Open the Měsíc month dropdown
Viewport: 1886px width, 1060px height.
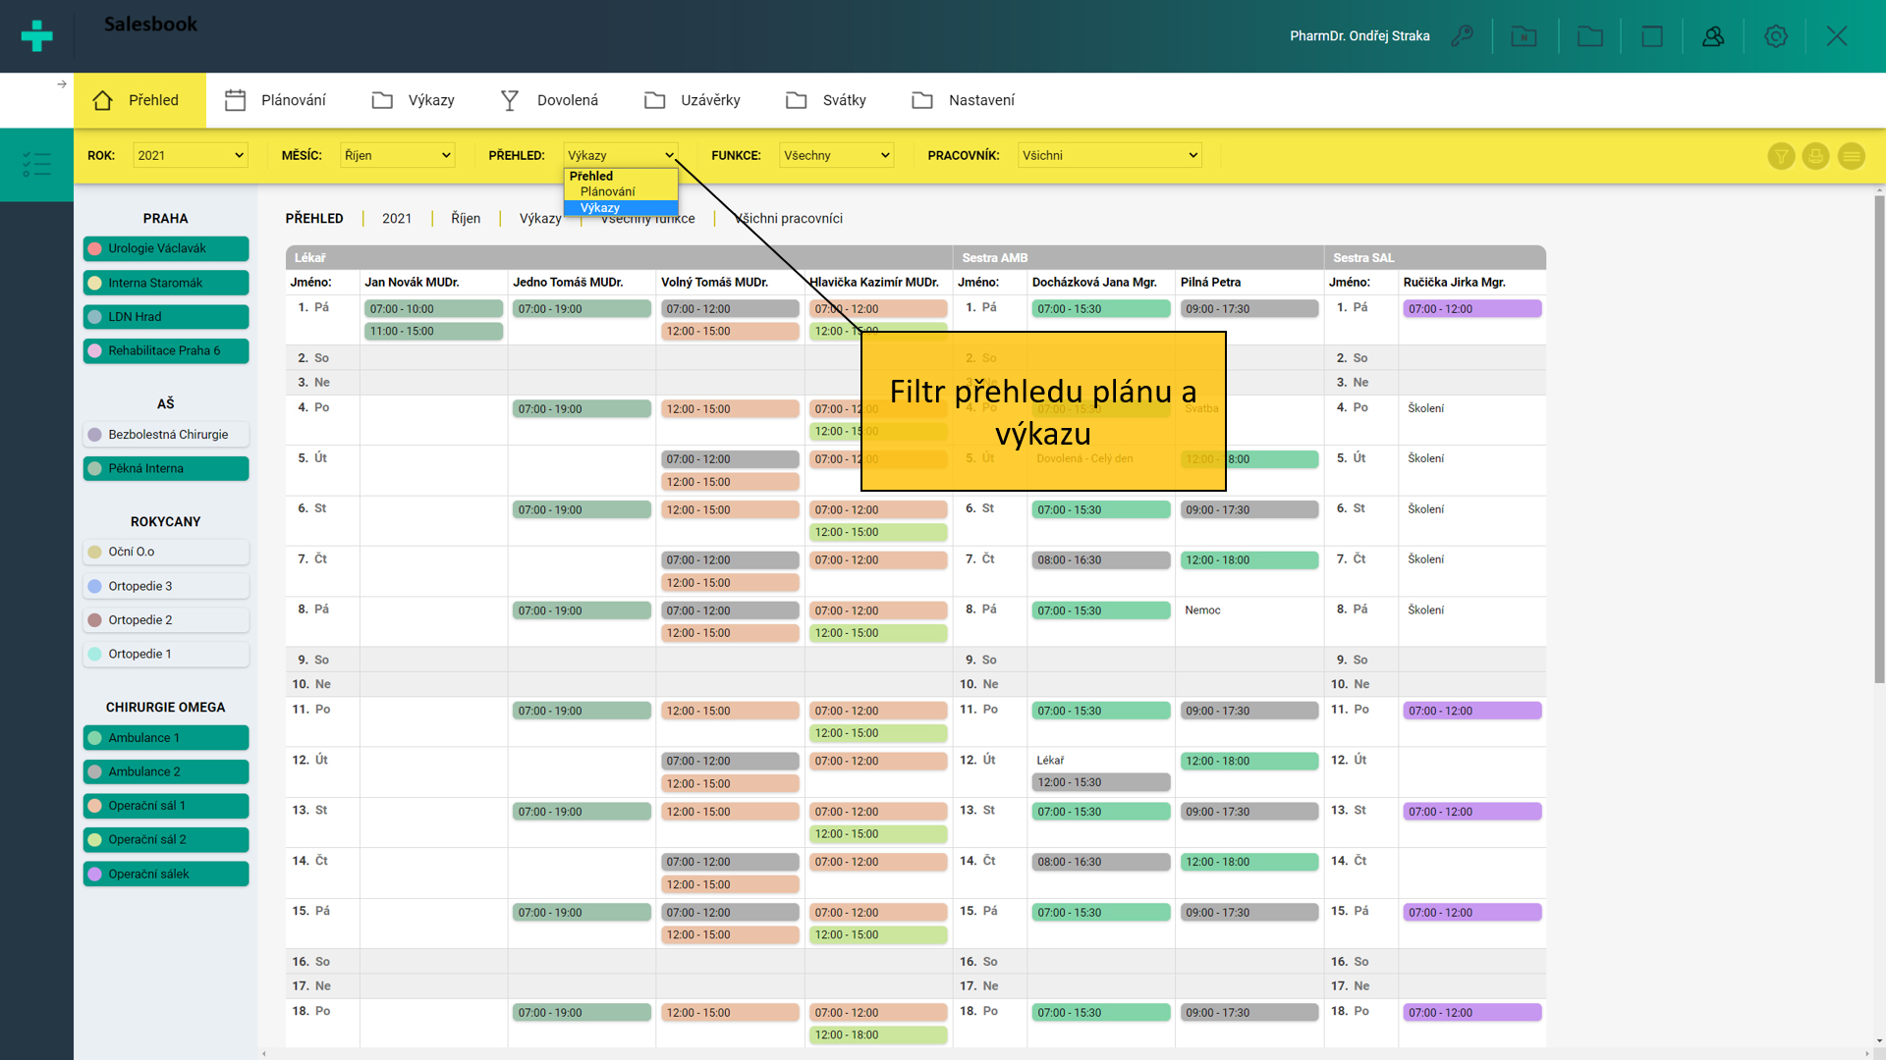click(x=397, y=155)
